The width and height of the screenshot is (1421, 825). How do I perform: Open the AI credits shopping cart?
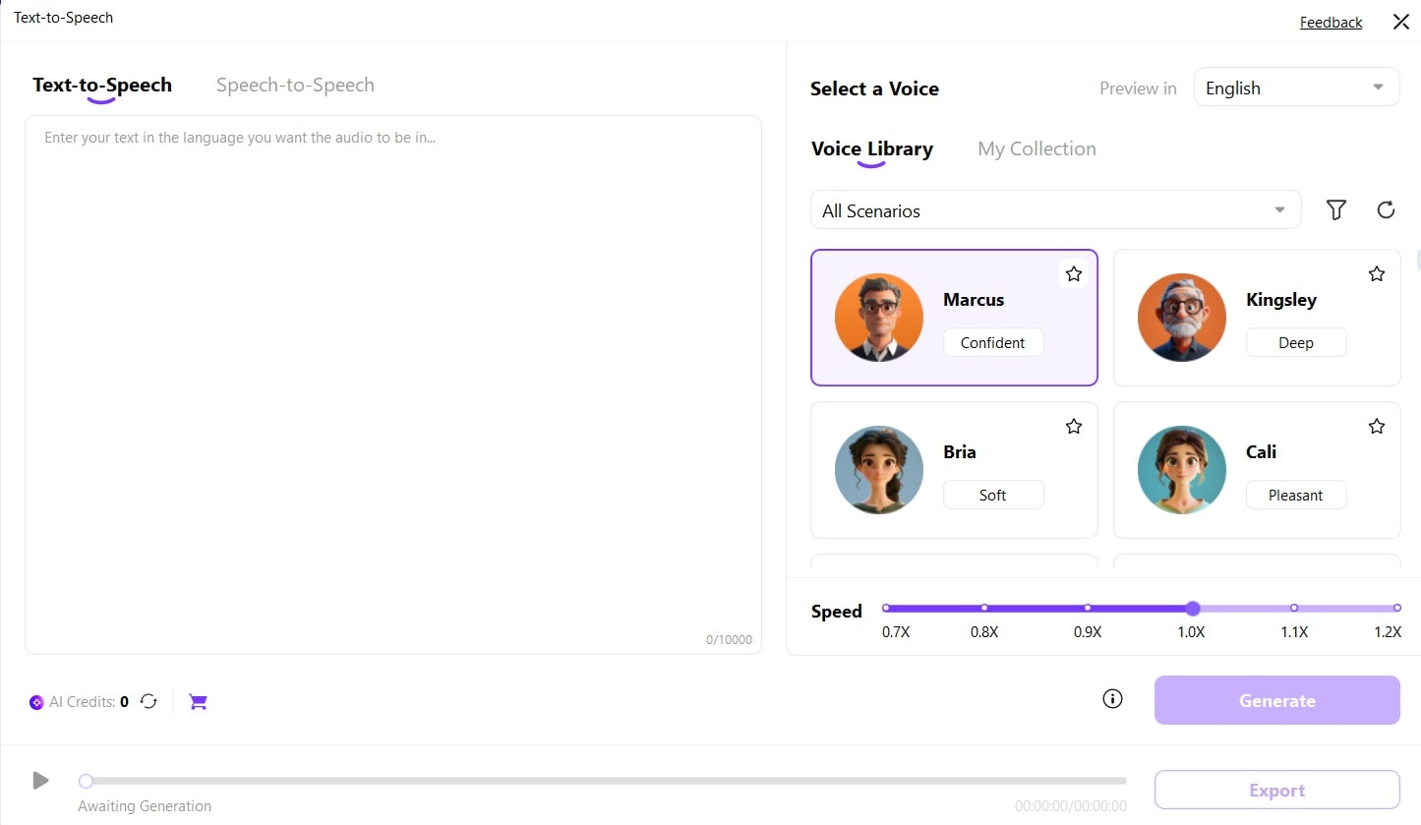198,701
